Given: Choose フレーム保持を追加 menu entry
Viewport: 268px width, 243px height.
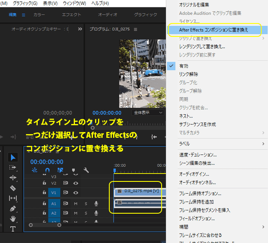Looking at the screenshot, I should [x=217, y=202].
